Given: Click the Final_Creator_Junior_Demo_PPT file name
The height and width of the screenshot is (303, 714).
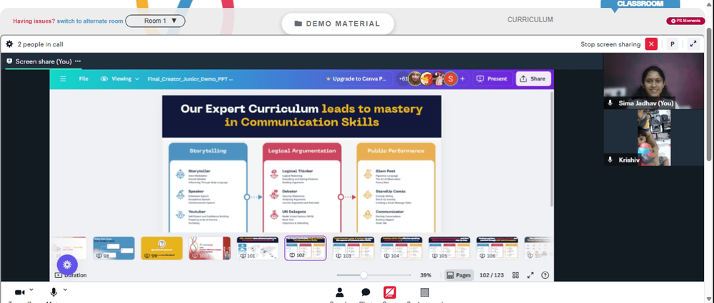Looking at the screenshot, I should (x=190, y=78).
